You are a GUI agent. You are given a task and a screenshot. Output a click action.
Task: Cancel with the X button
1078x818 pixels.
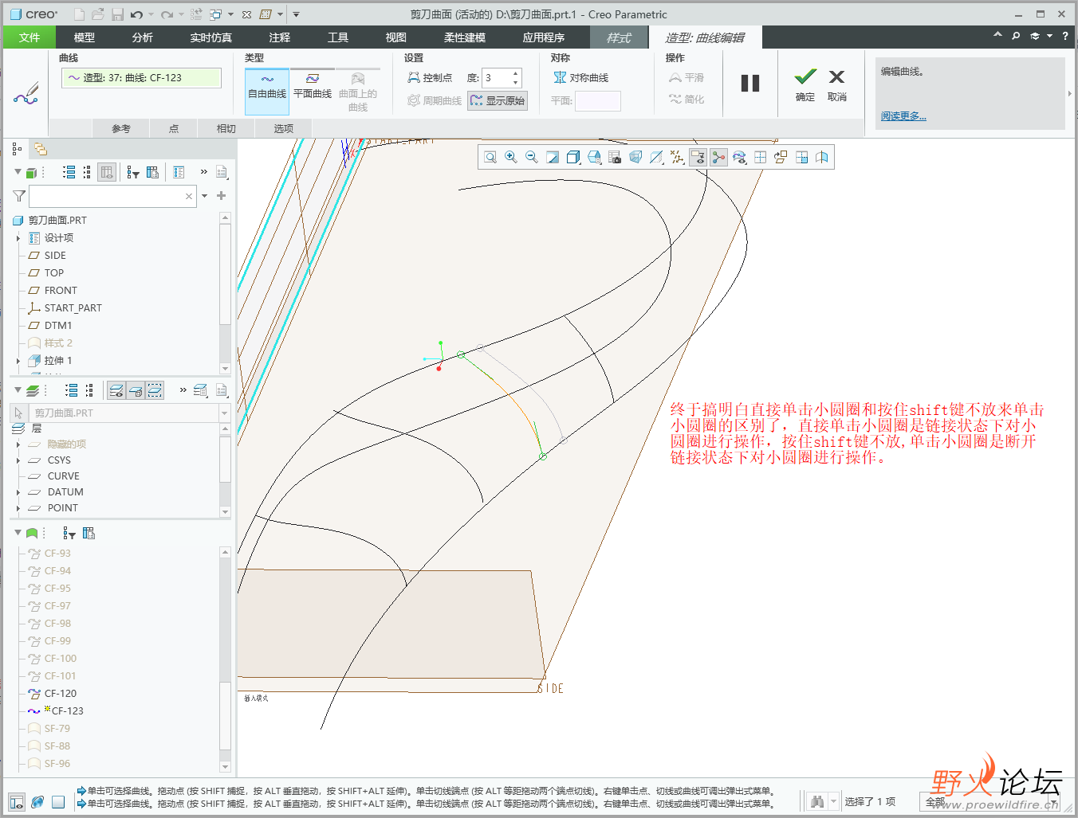coord(836,84)
